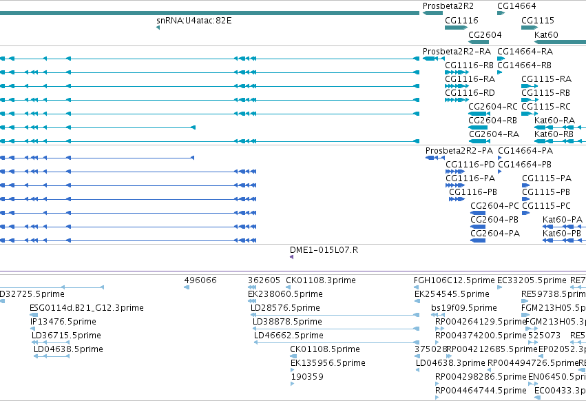Choose the CG1116-RA transcript label

[x=470, y=79]
